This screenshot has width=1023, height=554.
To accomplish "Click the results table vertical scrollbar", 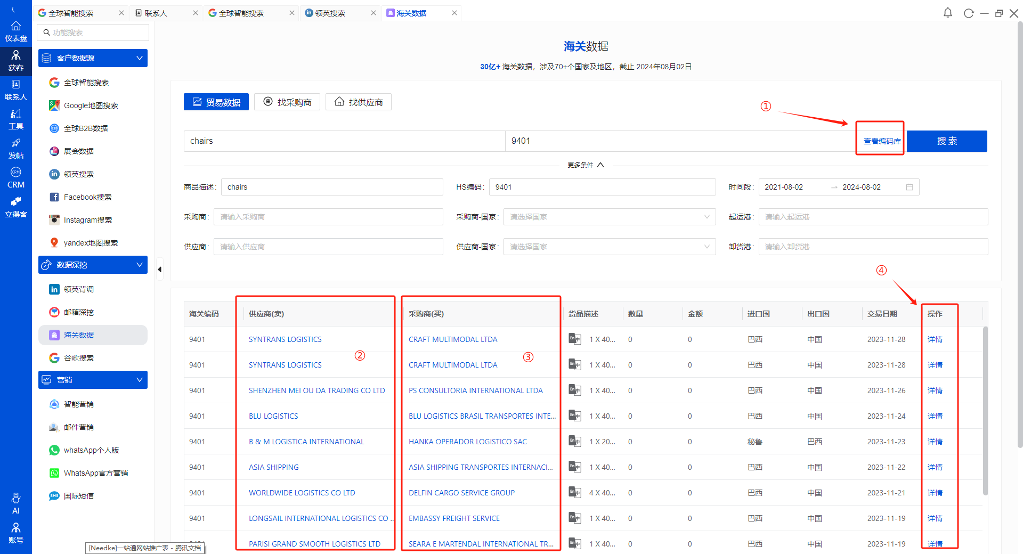I will (x=985, y=410).
